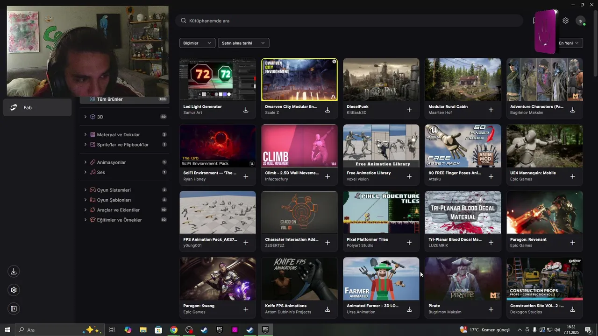Open KitBash3D creator link
Screen dimensions: 598x336
[x=356, y=112]
